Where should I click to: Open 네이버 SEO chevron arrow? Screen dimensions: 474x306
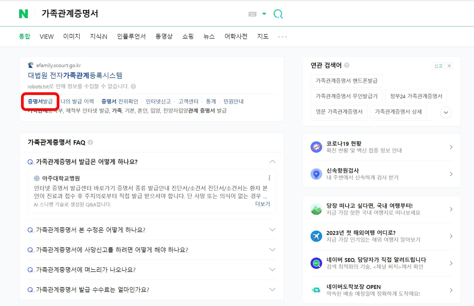[x=451, y=263]
